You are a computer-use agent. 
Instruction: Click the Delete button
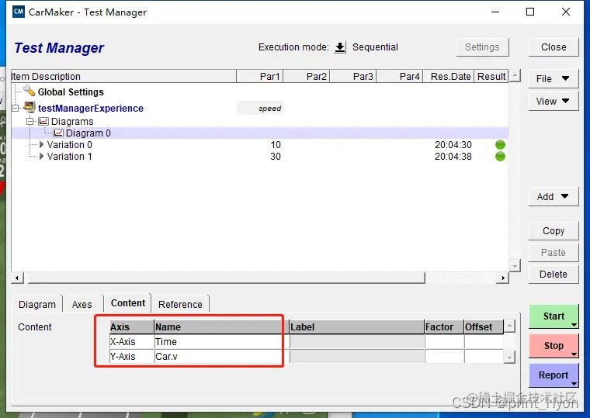coord(553,274)
